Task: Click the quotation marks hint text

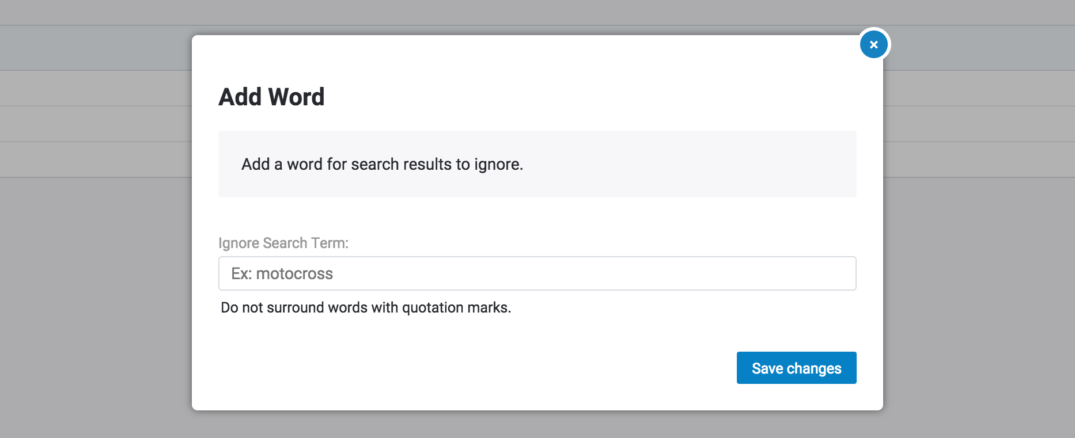Action: coord(366,307)
